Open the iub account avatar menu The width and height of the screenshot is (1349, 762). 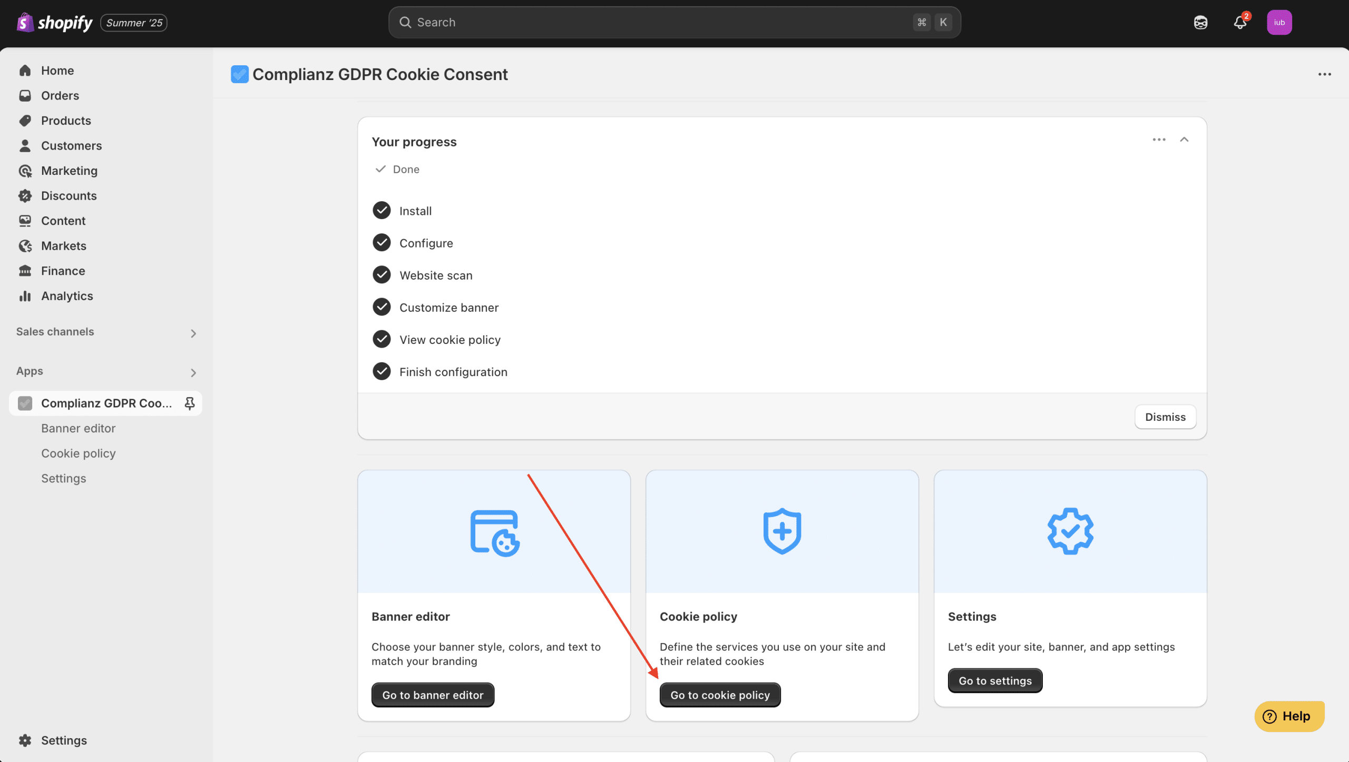1279,23
